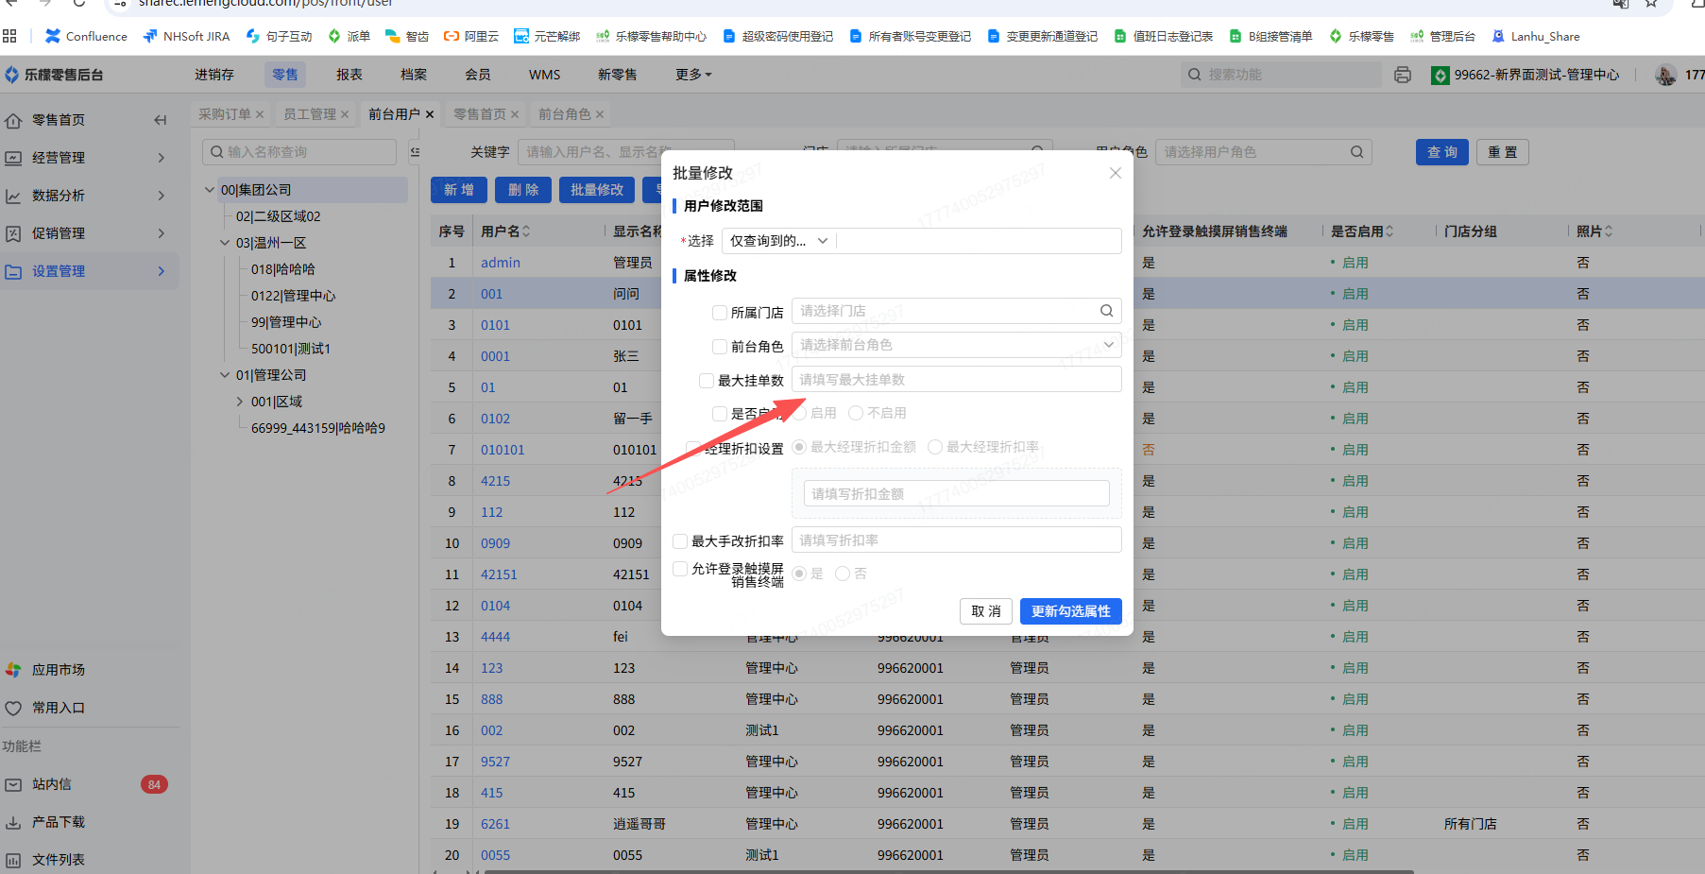Close the 批量修改 dialog with X
1705x874 pixels.
point(1115,173)
